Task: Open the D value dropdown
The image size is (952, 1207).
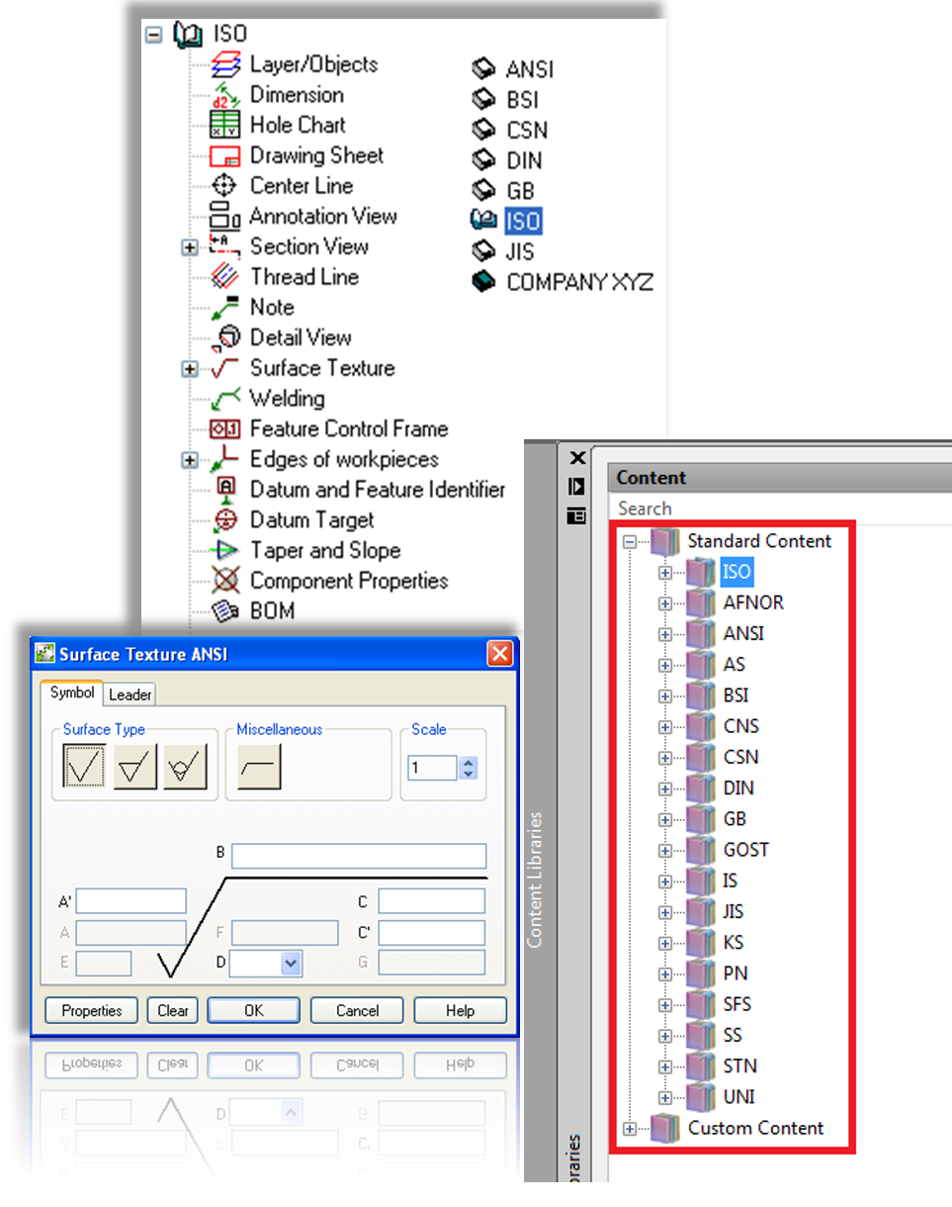Action: click(x=292, y=963)
